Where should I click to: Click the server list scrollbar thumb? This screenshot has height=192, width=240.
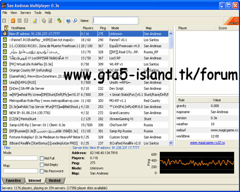[x=171, y=42]
